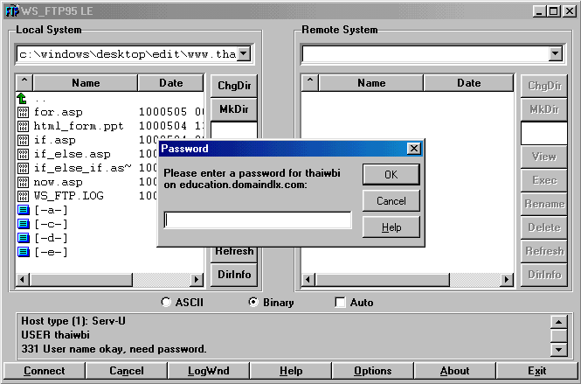Click the [-c-] drive icon
This screenshot has width=581, height=384.
[24, 224]
